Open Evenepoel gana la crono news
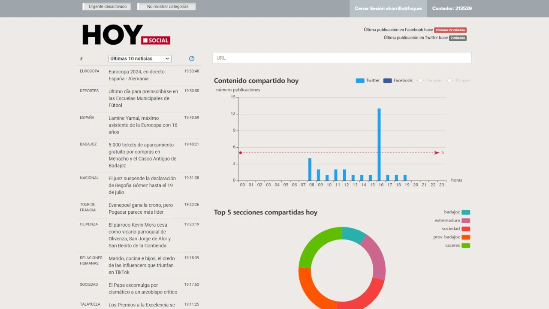This screenshot has height=309, width=549. pos(141,209)
